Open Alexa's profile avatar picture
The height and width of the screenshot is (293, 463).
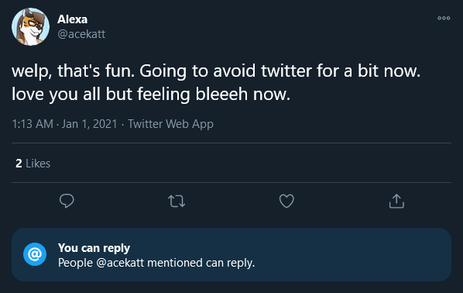tap(30, 26)
